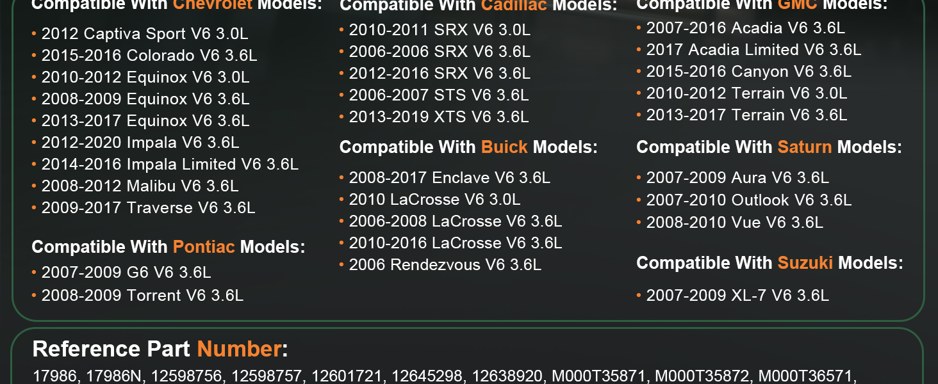The width and height of the screenshot is (938, 384).
Task: Click the 2006 Rendezvous V6 3.6L line
Action: point(445,264)
